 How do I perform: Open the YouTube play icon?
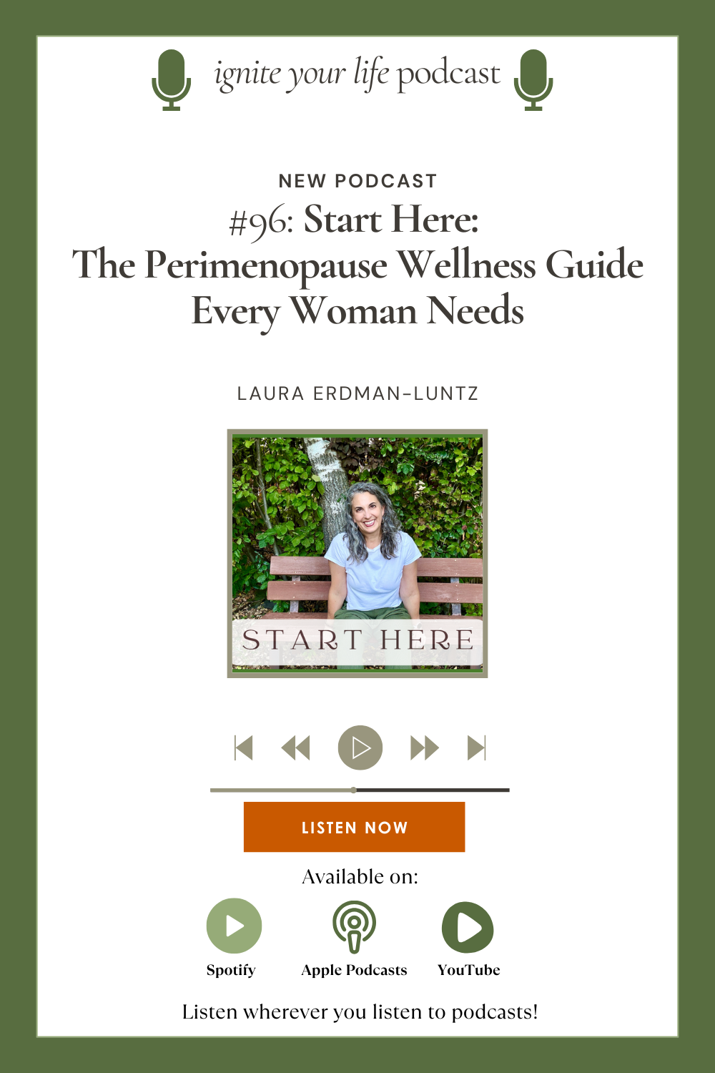468,927
